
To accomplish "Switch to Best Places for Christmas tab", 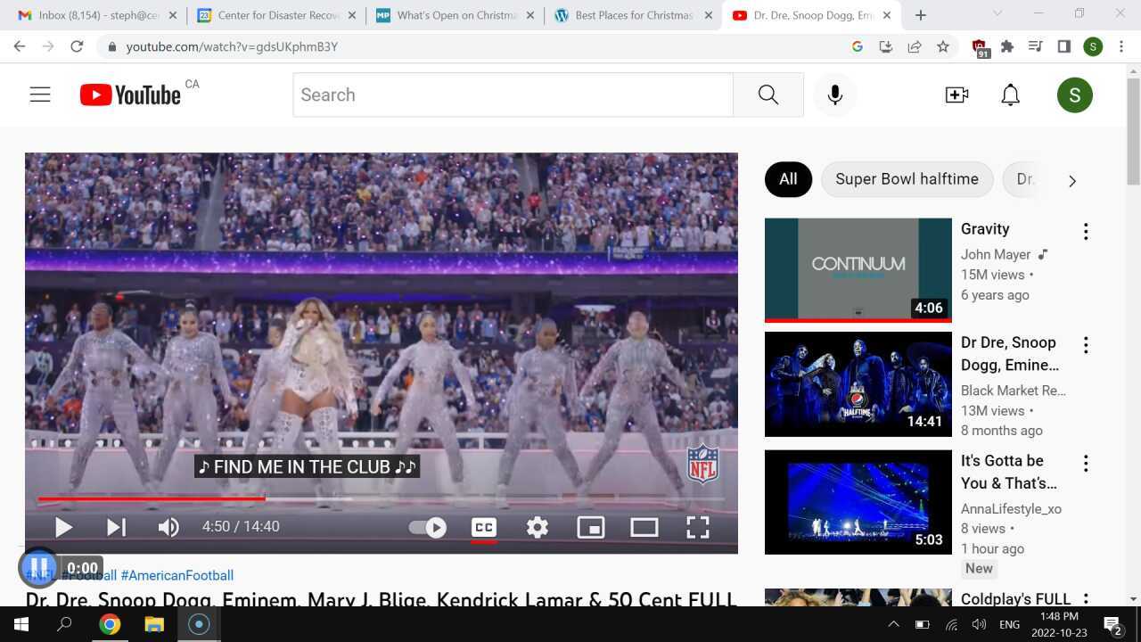I will click(x=632, y=15).
